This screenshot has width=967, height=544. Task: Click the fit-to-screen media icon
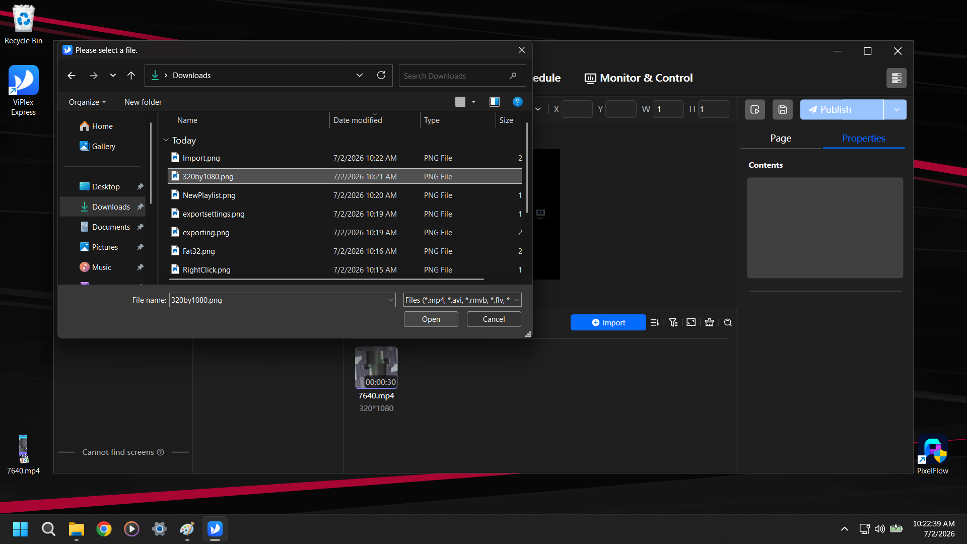click(691, 322)
